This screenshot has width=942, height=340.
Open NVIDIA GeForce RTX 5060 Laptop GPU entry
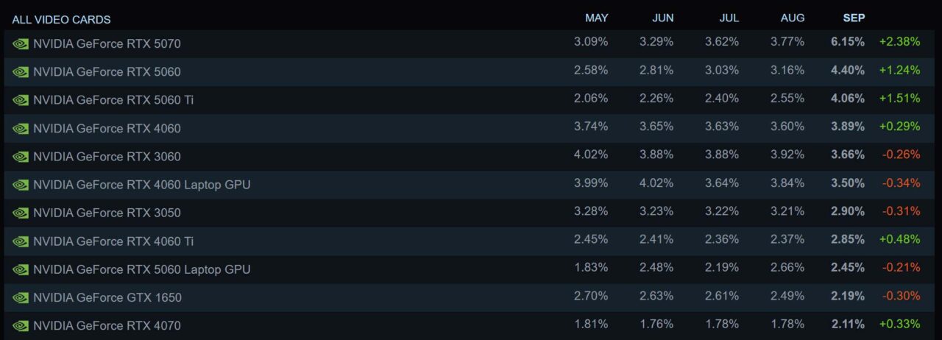[469, 269]
